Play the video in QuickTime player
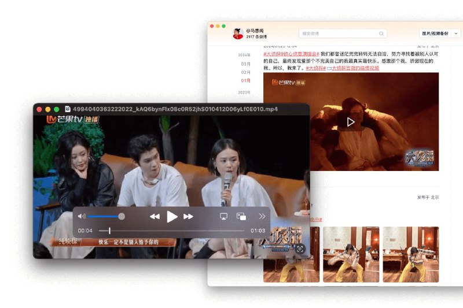The width and height of the screenshot is (463, 308). [x=172, y=217]
